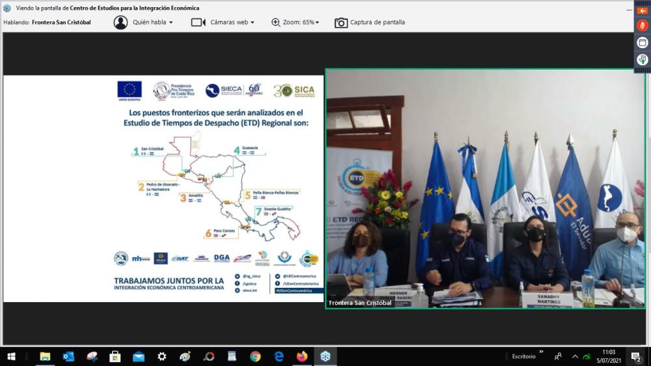Viewport: 651px width, 366px height.
Task: Open Firefox from the taskbar
Action: point(302,356)
